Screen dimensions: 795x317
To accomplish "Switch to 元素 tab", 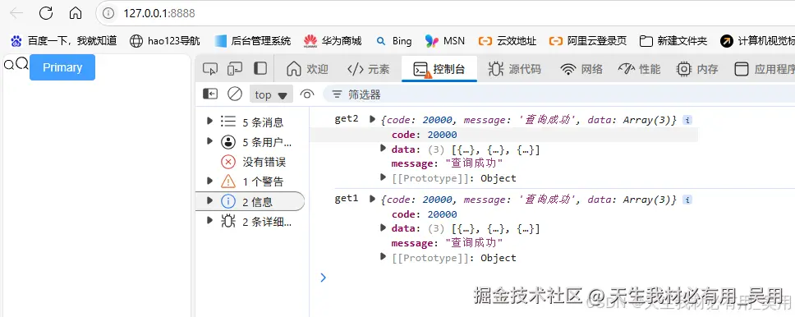I will coord(368,69).
